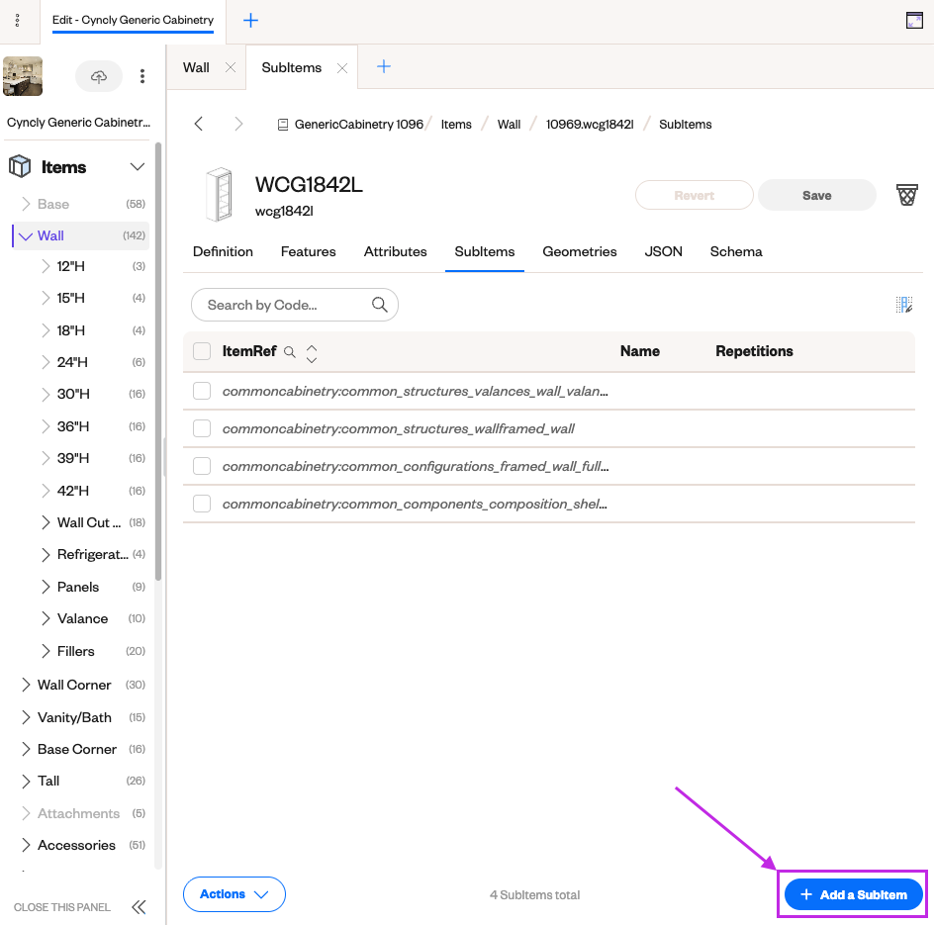The height and width of the screenshot is (925, 934).
Task: Click the Name column header
Action: click(640, 351)
